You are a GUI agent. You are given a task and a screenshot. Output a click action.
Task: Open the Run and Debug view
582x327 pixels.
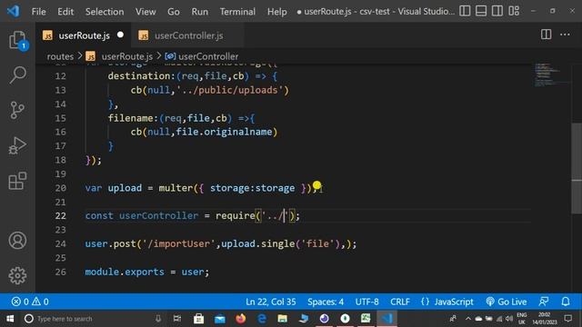click(17, 145)
